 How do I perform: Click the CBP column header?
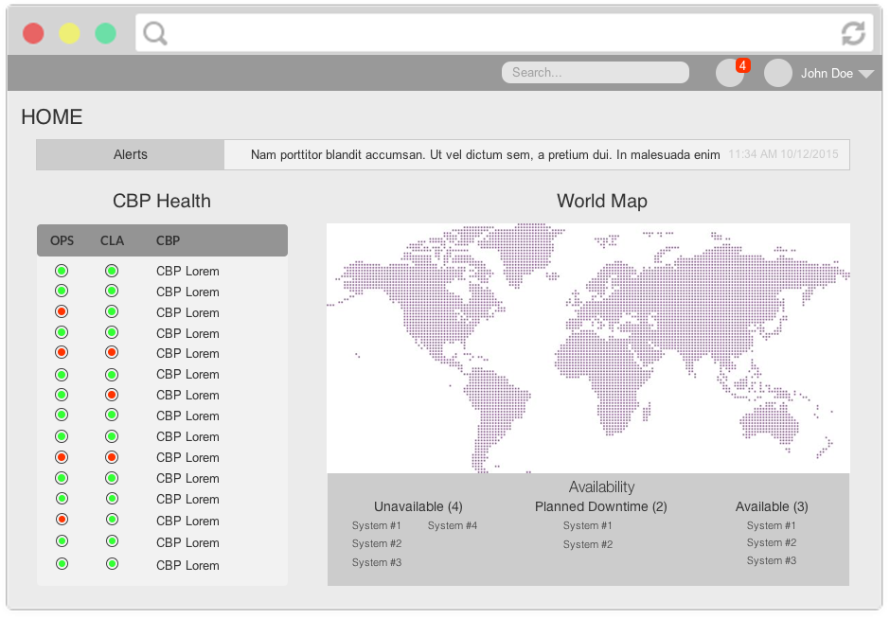coord(168,240)
